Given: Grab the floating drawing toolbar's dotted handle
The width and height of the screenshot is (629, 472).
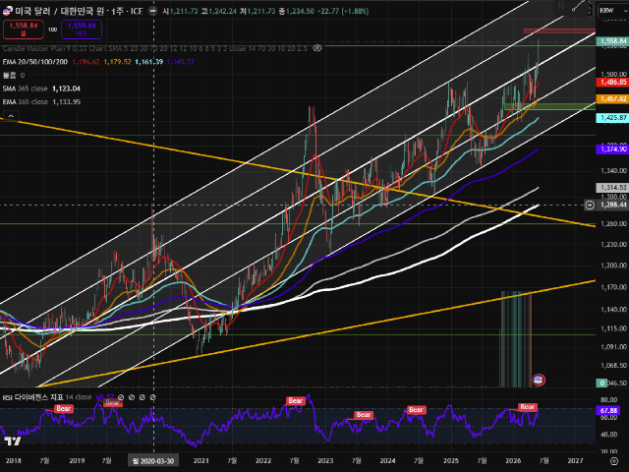Looking at the screenshot, I should [561, 6].
